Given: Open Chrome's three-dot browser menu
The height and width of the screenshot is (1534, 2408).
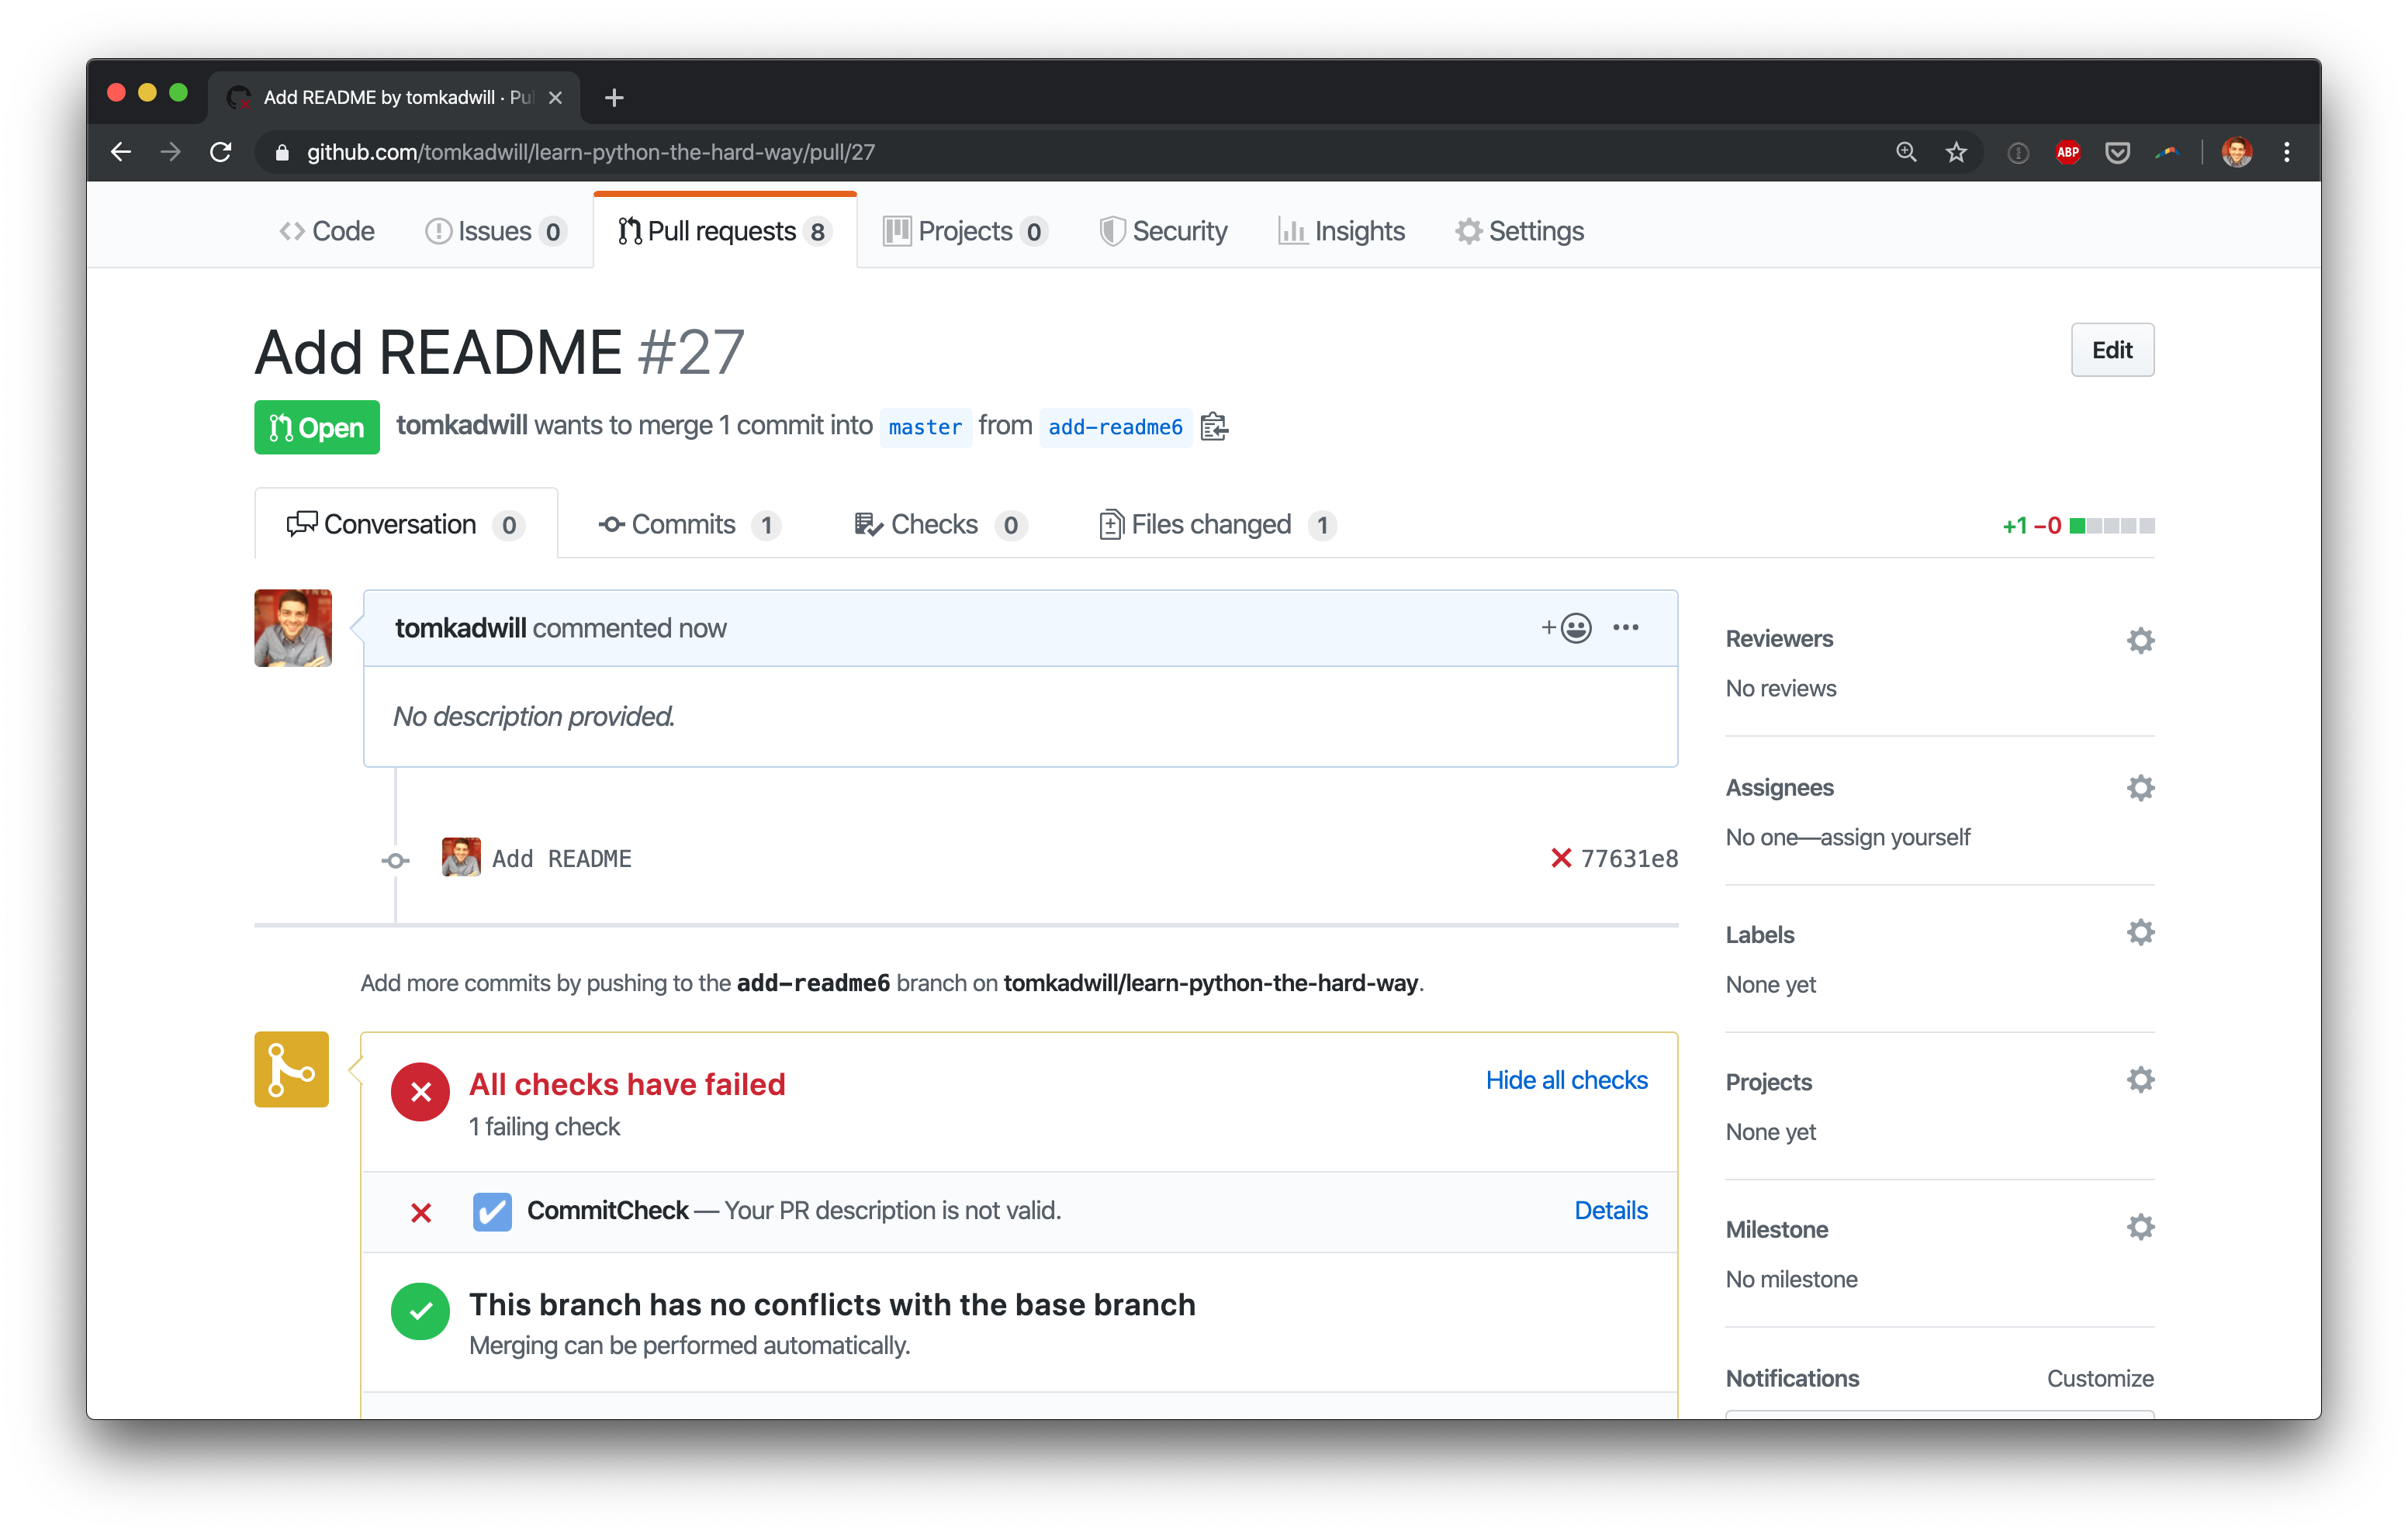Looking at the screenshot, I should pyautogui.click(x=2286, y=152).
